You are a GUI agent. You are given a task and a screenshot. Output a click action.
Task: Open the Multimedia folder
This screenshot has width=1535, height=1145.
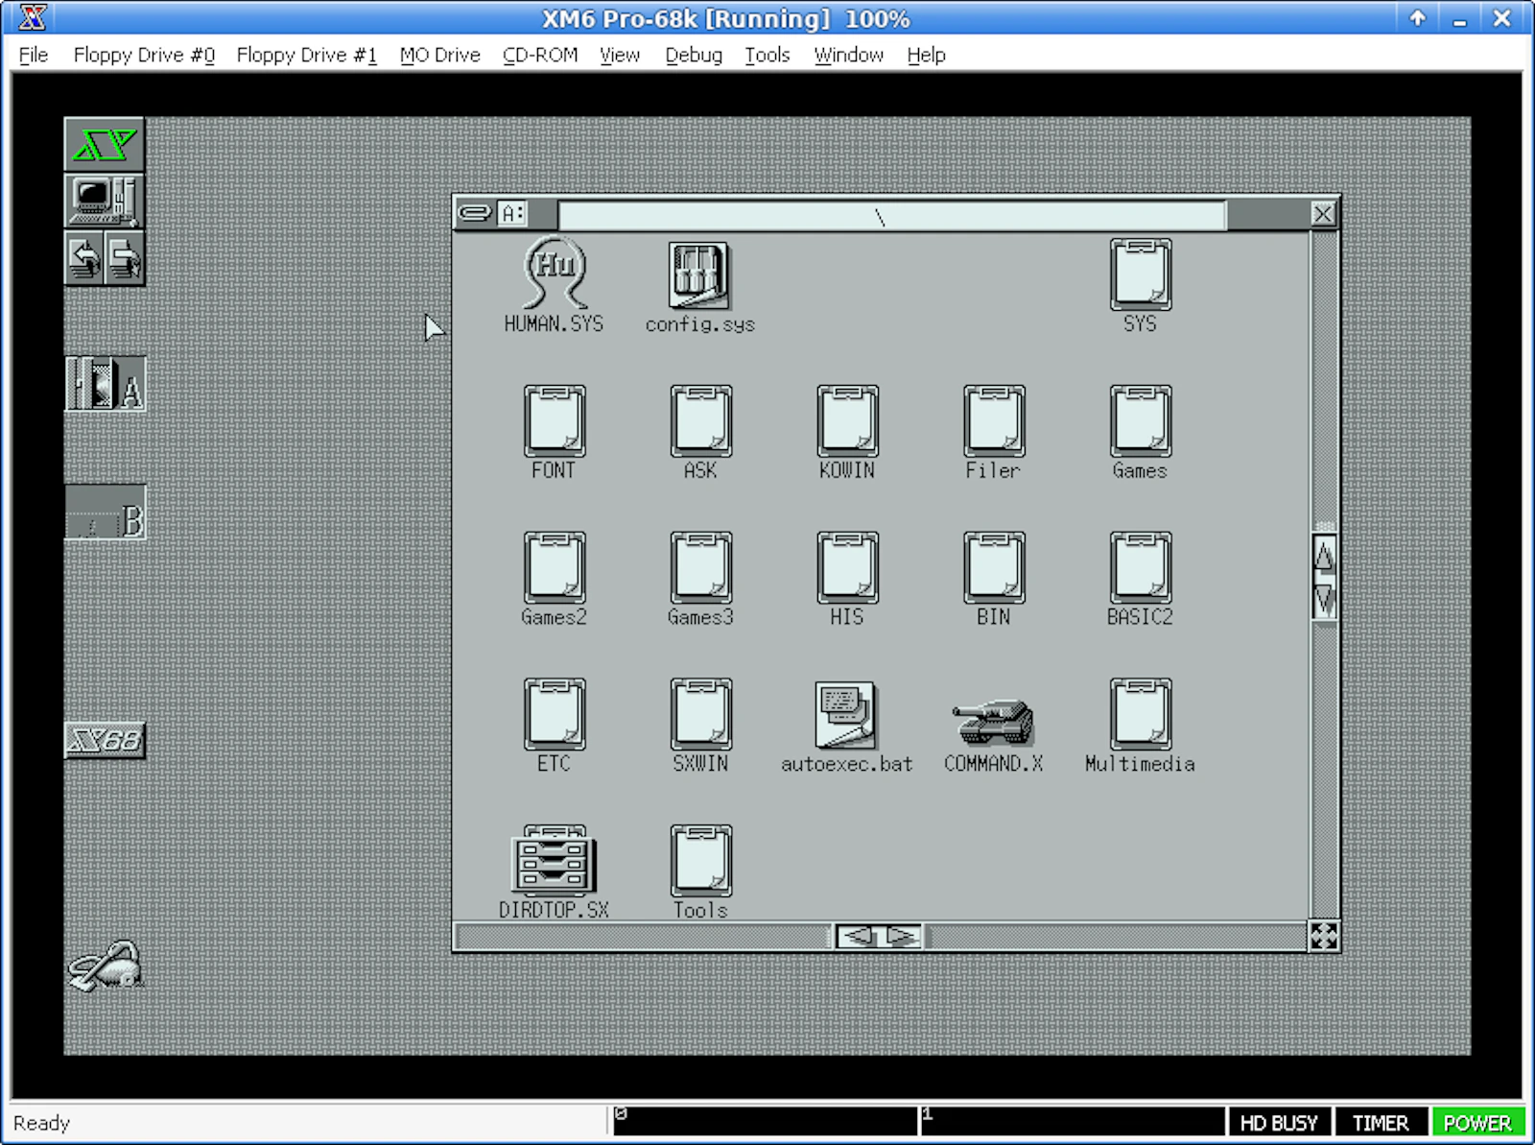(x=1140, y=715)
